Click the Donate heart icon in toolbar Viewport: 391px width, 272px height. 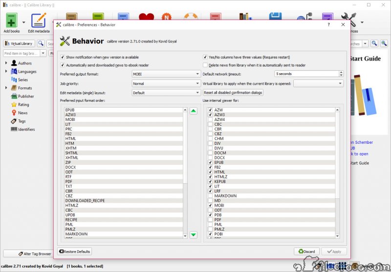pyautogui.click(x=146, y=17)
